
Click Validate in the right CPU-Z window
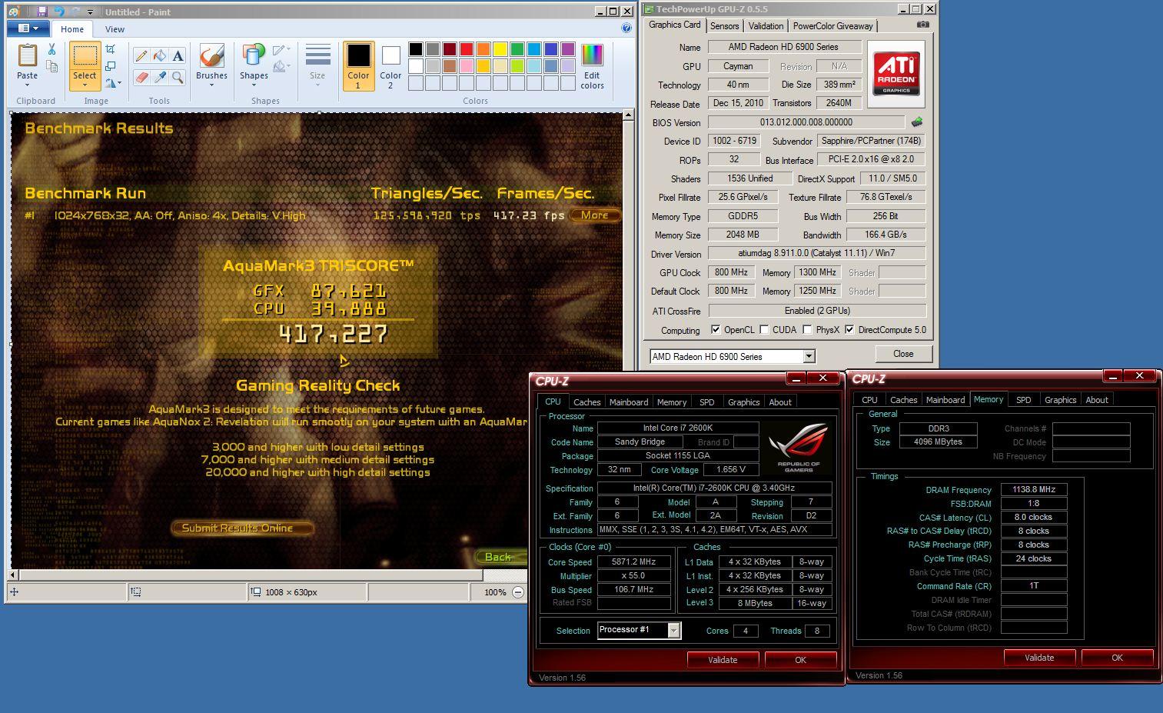1039,658
